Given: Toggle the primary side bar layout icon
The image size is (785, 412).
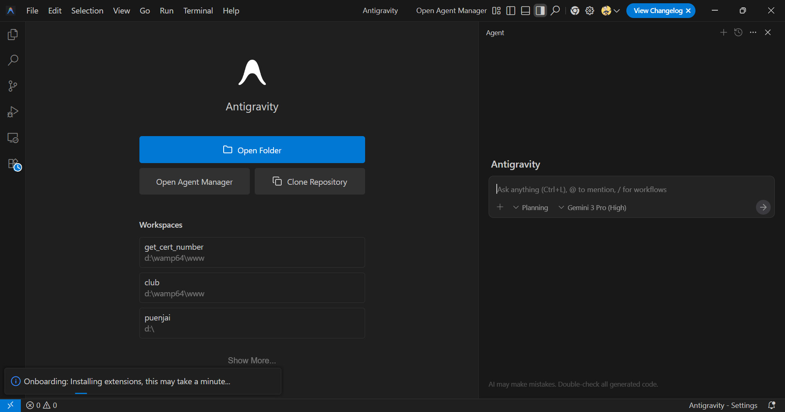Looking at the screenshot, I should 511,11.
